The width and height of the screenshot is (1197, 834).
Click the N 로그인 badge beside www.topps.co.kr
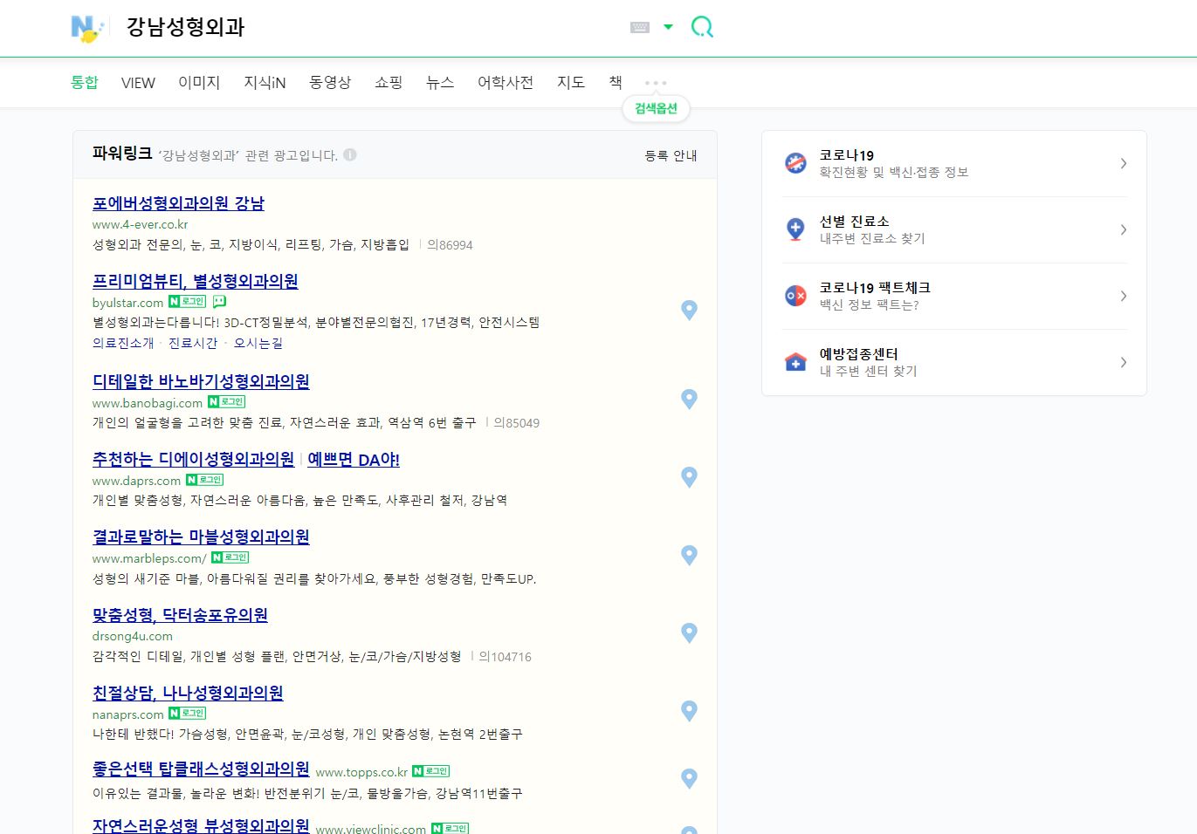coord(430,771)
